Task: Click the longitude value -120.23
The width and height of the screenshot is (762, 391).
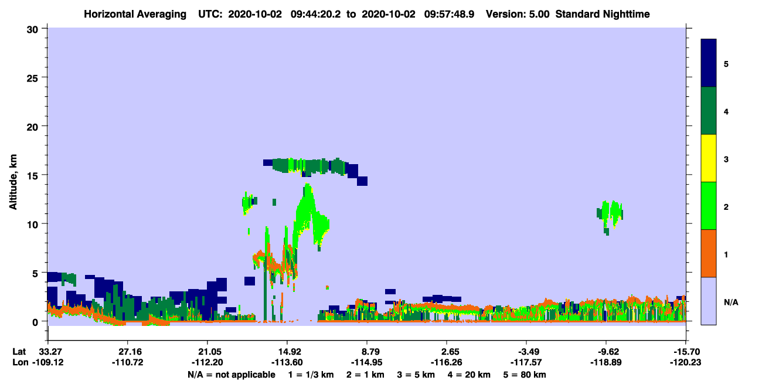Action: tap(685, 362)
